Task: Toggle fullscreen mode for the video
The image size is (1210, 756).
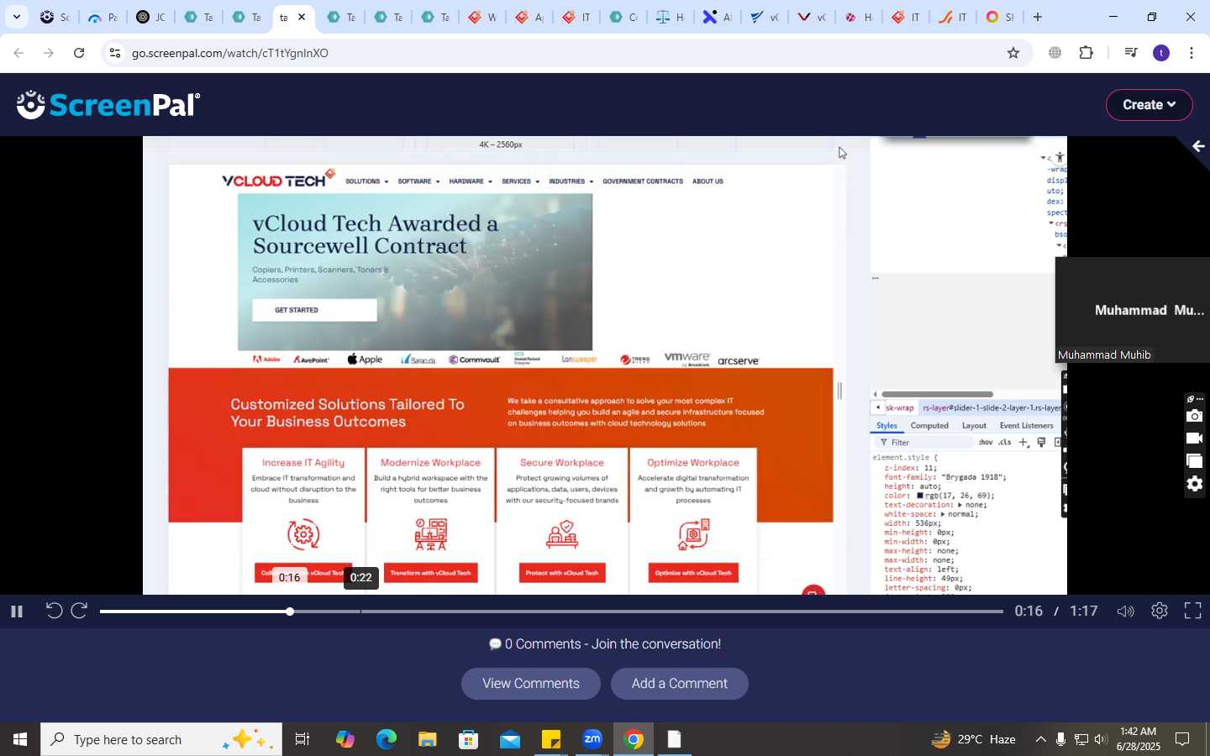Action: pos(1192,611)
